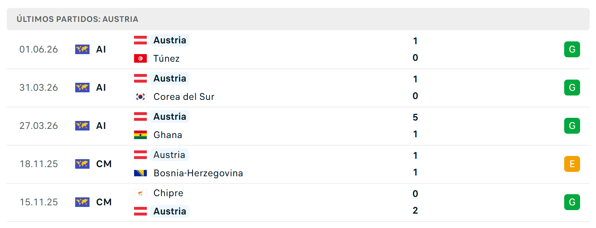Click the world map icon beside 01.06.26

pyautogui.click(x=82, y=49)
